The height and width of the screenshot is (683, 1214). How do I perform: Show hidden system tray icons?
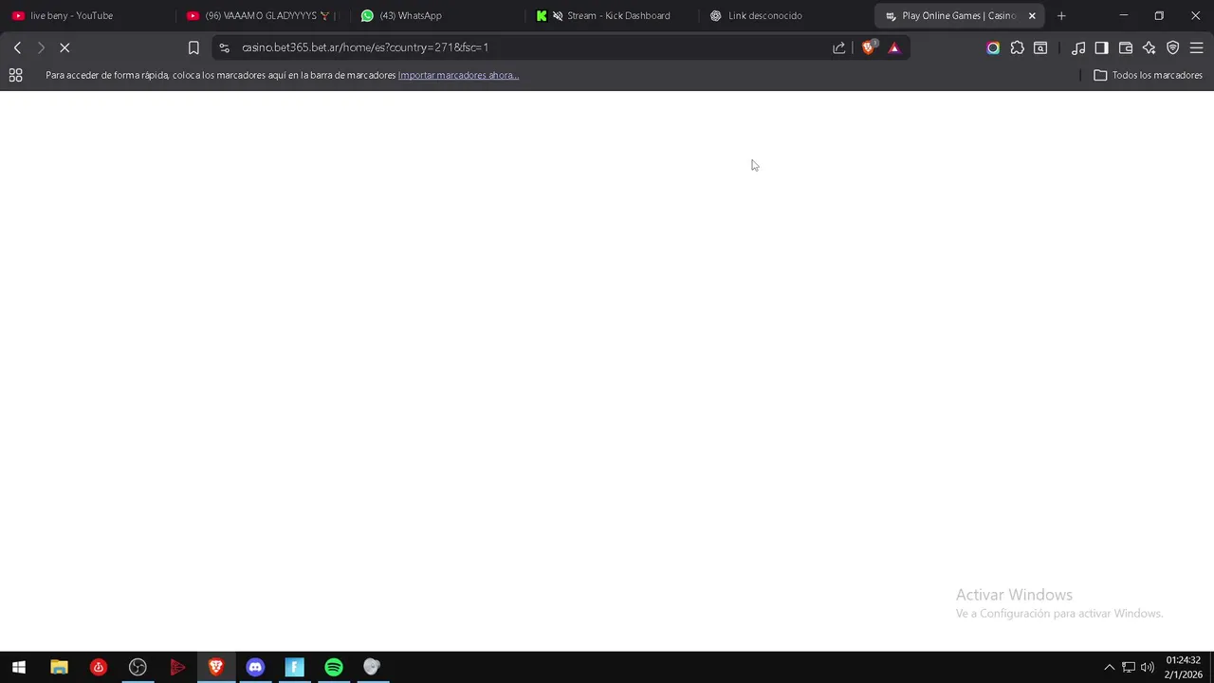tap(1109, 667)
